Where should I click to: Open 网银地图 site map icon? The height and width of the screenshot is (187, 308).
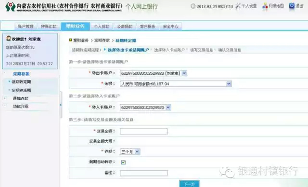click(265, 6)
